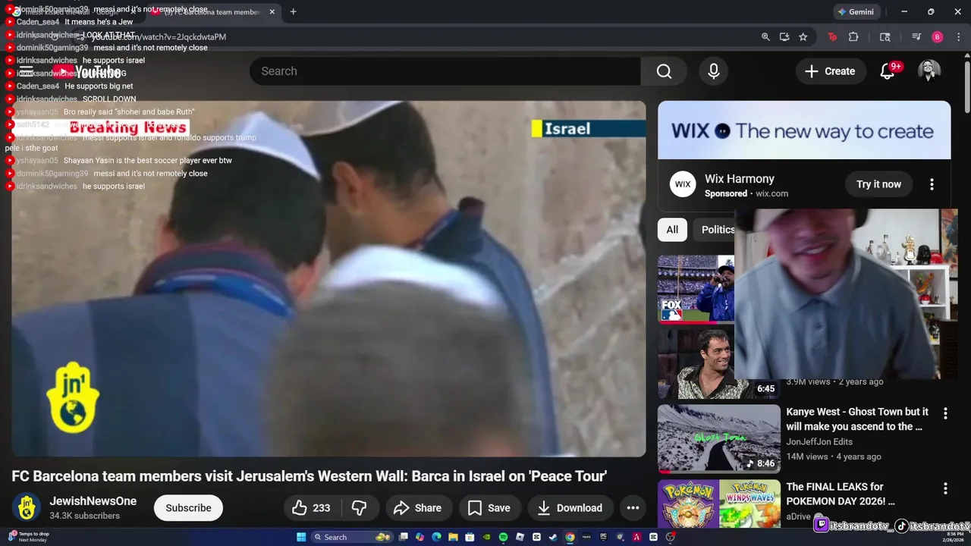Subscribe to JewishNewsOne
Image resolution: width=971 pixels, height=546 pixels.
pyautogui.click(x=188, y=508)
